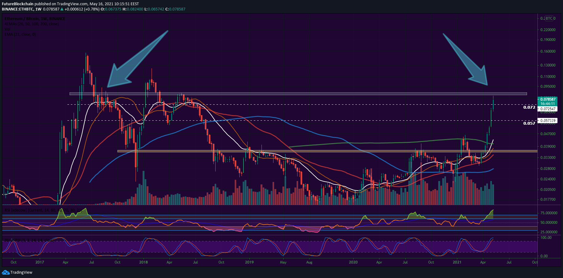This screenshot has width=563, height=278.
Task: Click the low value 0.065742
Action: coord(156,9)
